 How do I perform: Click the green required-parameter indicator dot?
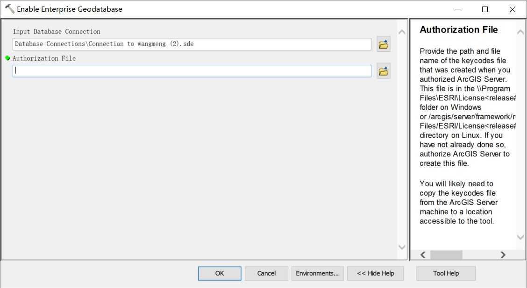8,58
